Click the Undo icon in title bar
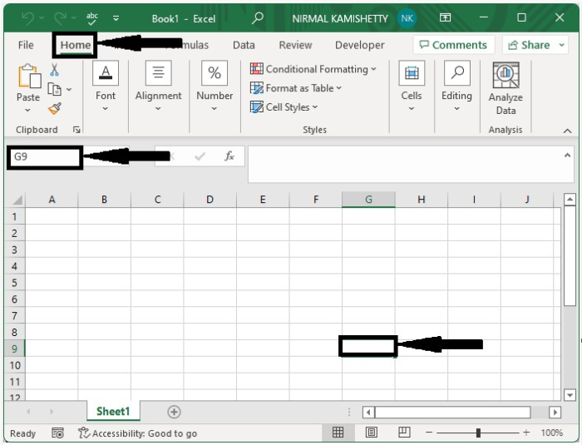The height and width of the screenshot is (445, 582). [27, 17]
